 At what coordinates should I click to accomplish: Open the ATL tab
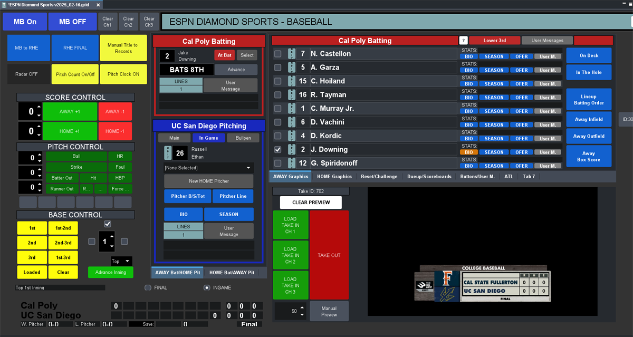[509, 176]
